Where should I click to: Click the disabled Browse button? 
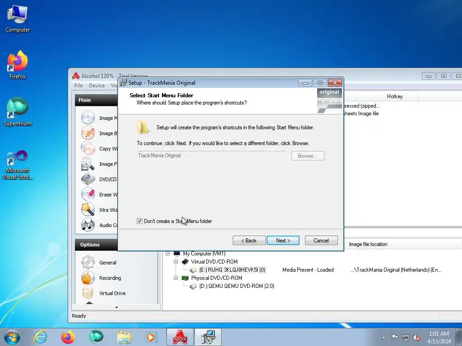tap(308, 155)
